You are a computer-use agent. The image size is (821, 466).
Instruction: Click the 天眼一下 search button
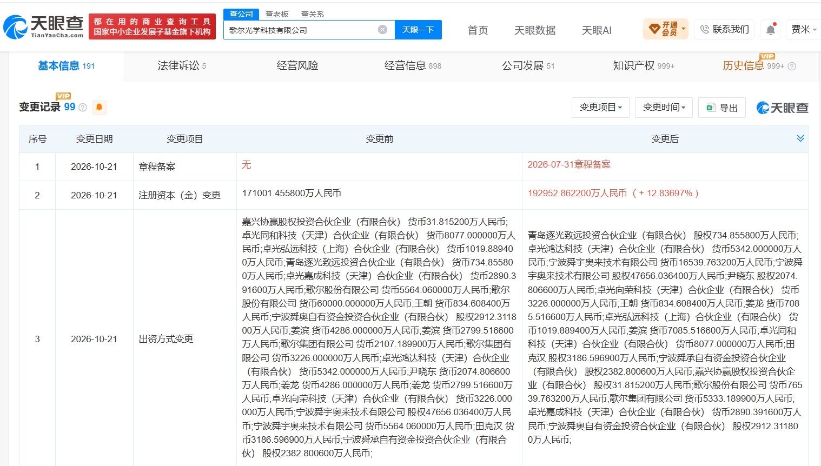click(418, 30)
